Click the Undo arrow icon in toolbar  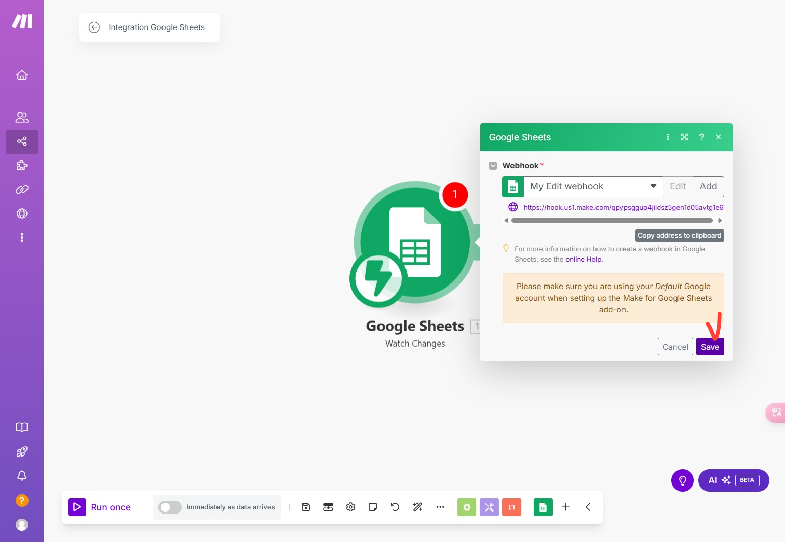pyautogui.click(x=395, y=507)
